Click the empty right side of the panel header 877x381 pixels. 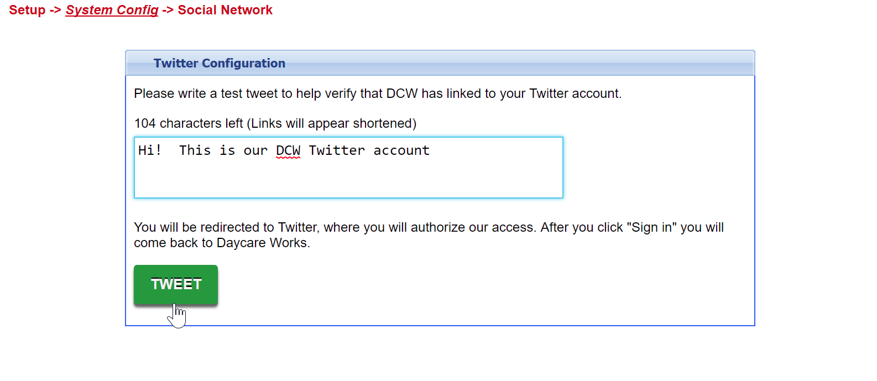(553, 63)
